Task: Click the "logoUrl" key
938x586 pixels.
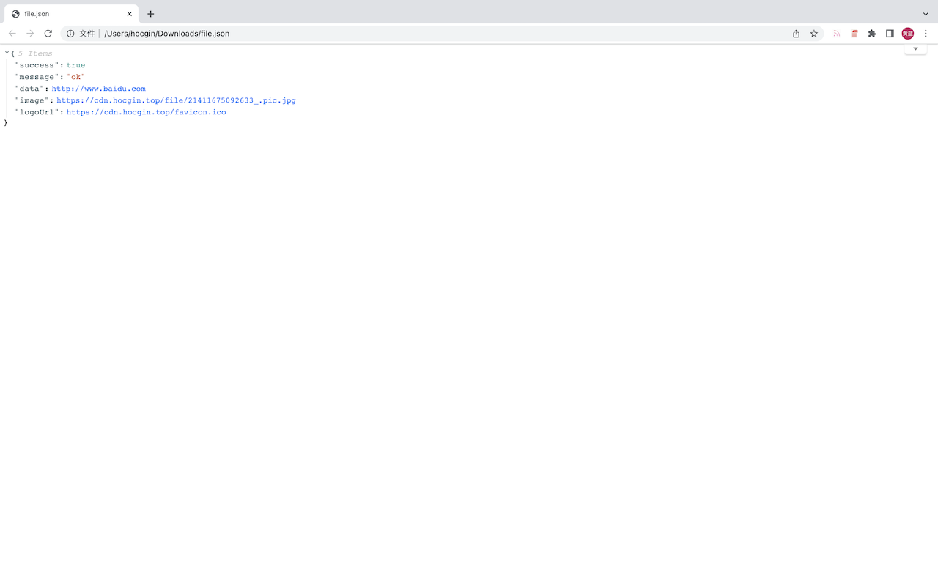Action: click(x=37, y=112)
